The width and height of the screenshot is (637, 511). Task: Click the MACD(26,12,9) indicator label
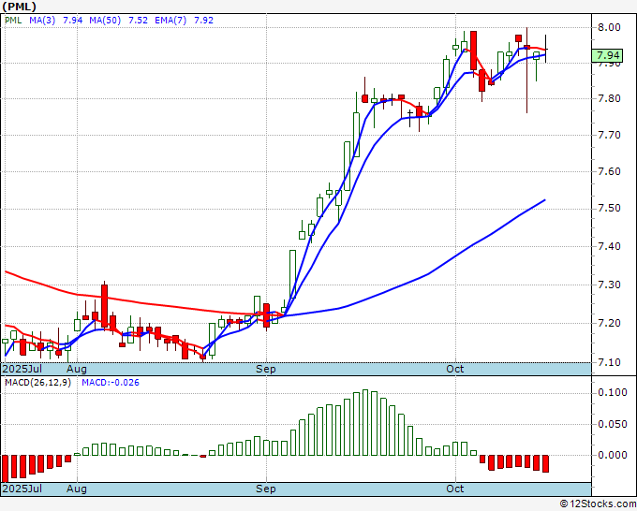point(37,383)
